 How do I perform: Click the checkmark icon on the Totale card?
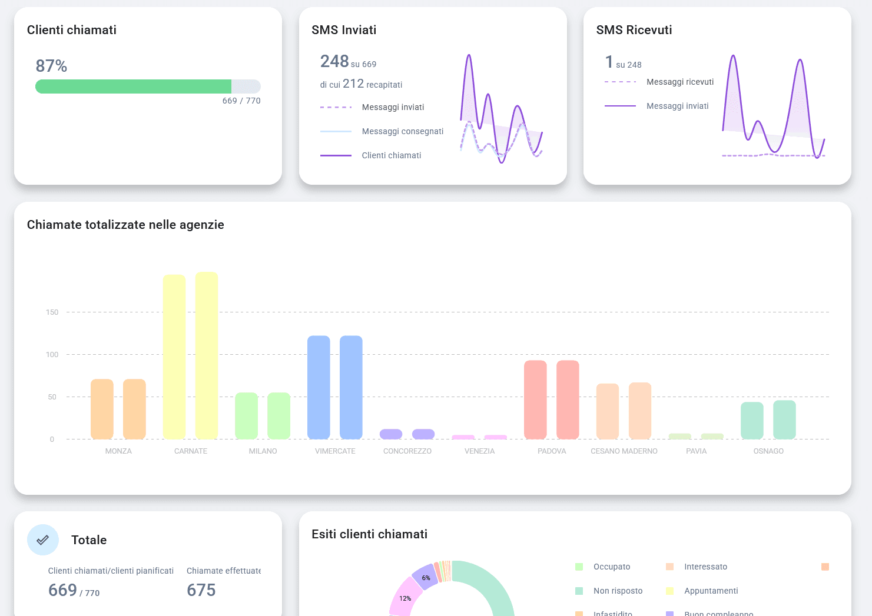(43, 540)
